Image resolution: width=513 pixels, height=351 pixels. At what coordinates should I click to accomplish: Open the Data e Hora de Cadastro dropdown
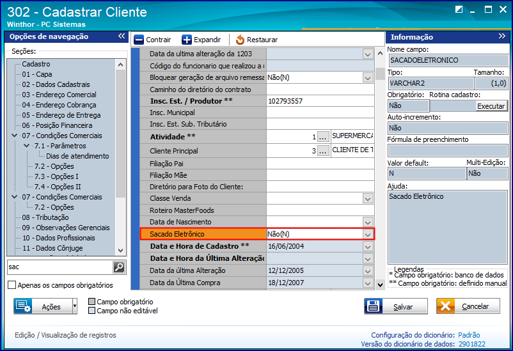[x=368, y=247]
